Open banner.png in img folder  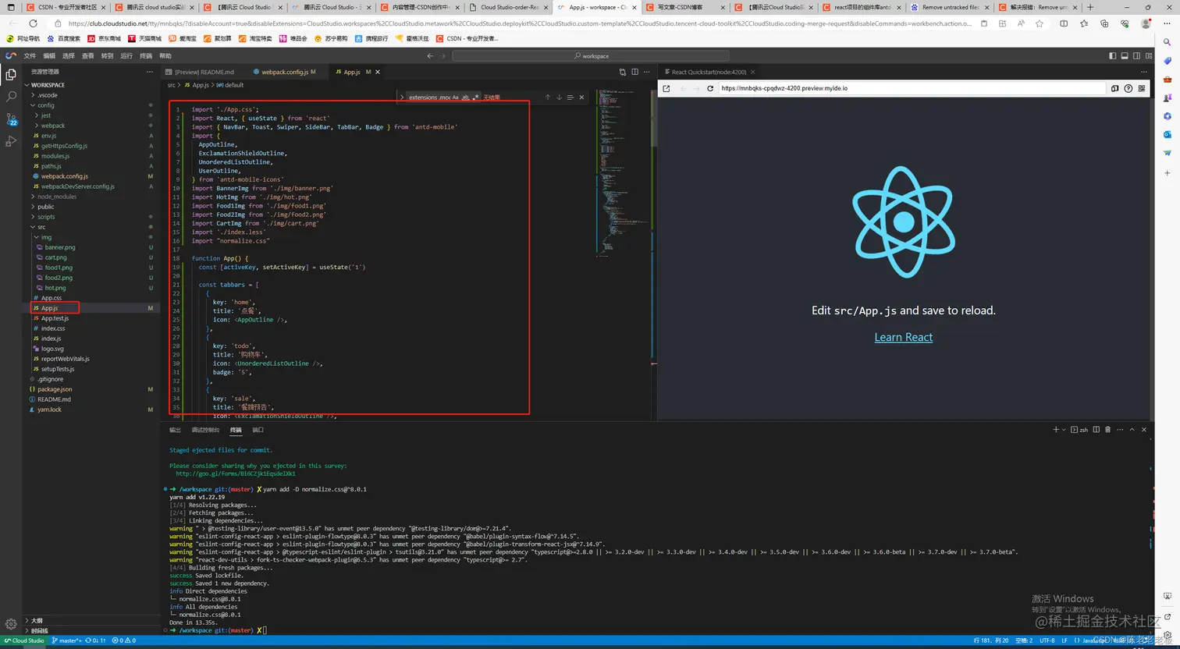tap(92, 247)
